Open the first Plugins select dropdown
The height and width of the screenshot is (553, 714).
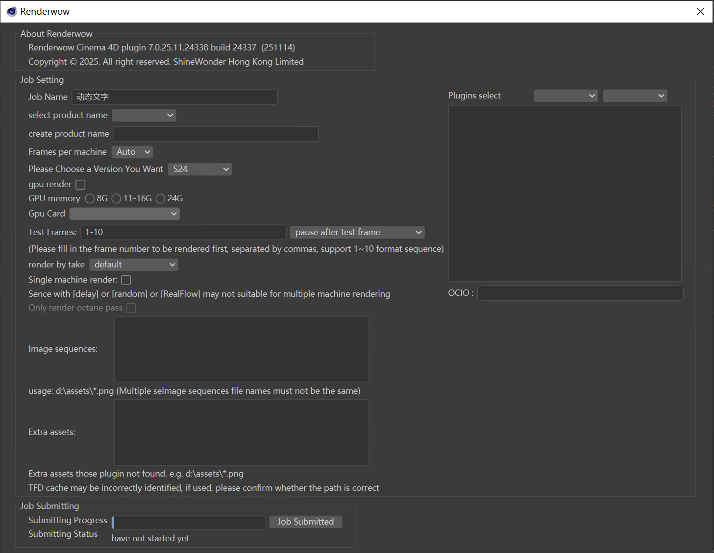(x=566, y=96)
